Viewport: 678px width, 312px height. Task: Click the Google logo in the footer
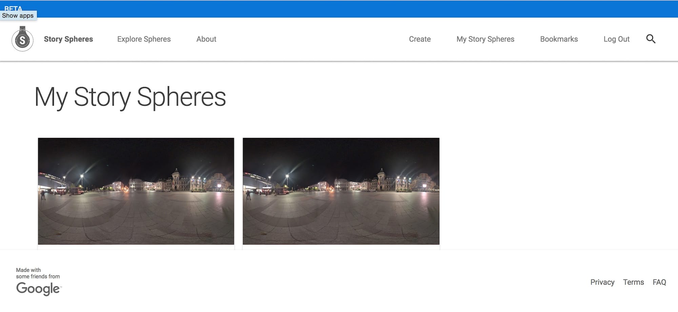click(39, 289)
